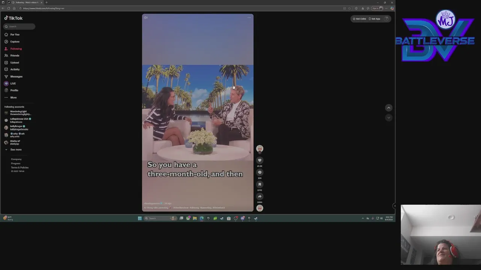The height and width of the screenshot is (270, 481).
Task: Click Get App button
Action: pos(374,19)
